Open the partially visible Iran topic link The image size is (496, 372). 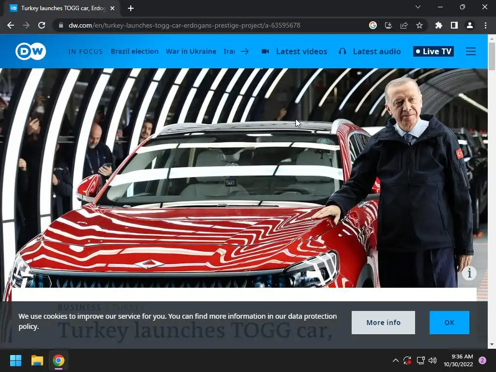tap(229, 51)
